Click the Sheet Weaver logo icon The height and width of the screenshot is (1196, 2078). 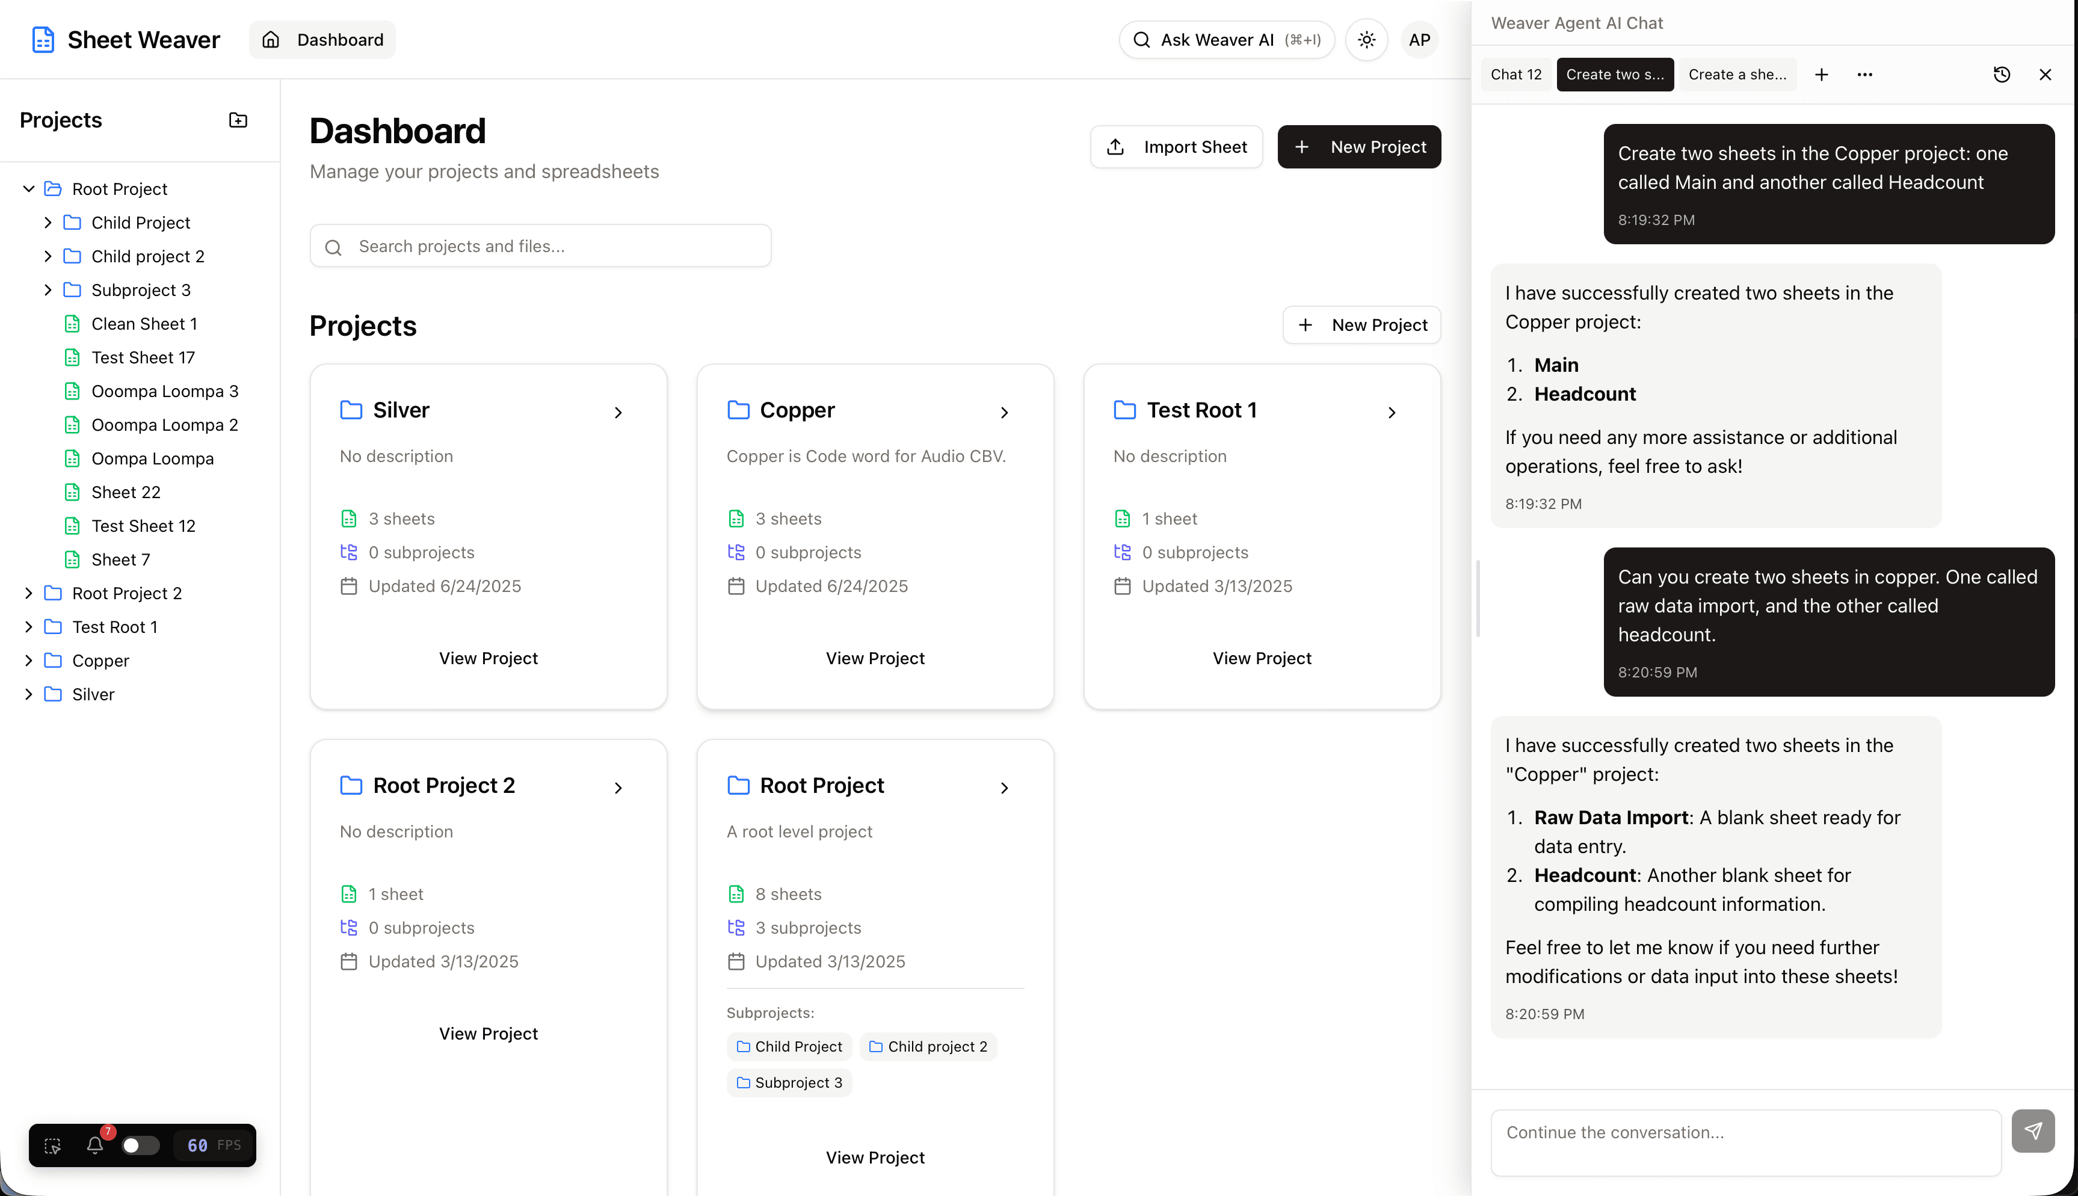43,39
